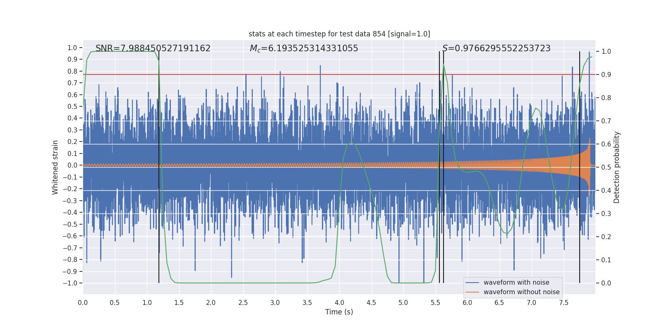Click the black vertical marker line near 7.75 s

tap(580, 167)
